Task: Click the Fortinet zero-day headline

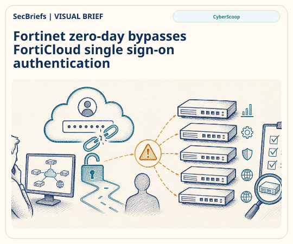Action: (100, 50)
